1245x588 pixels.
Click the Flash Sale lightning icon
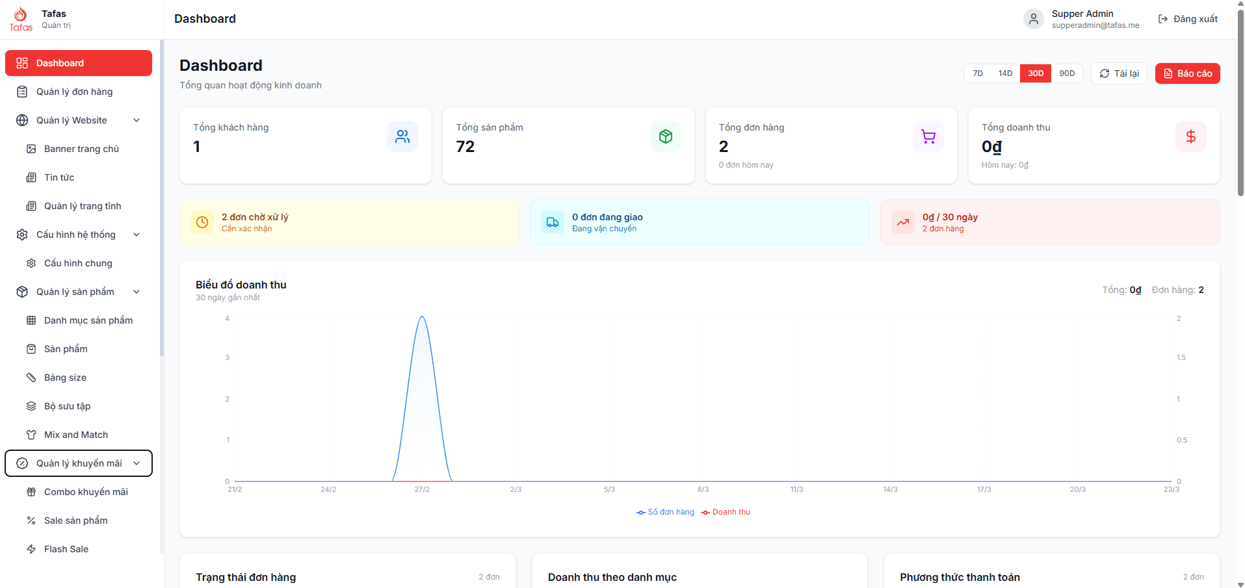tap(31, 548)
